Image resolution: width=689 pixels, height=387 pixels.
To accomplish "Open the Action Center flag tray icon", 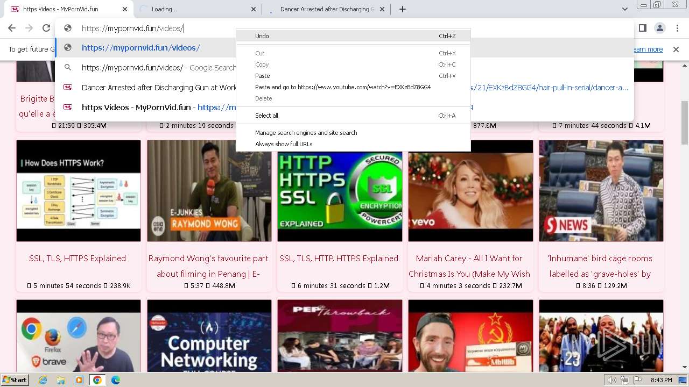I will (638, 380).
